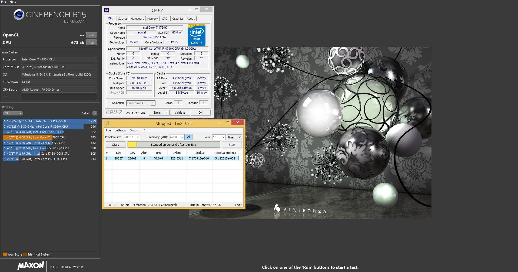The height and width of the screenshot is (272, 518).
Task: Close the LinX window
Action: tap(238, 123)
